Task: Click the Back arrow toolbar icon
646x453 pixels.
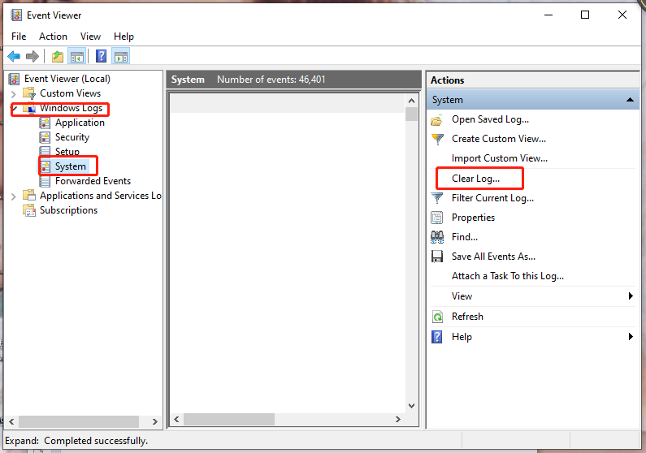Action: (x=14, y=56)
